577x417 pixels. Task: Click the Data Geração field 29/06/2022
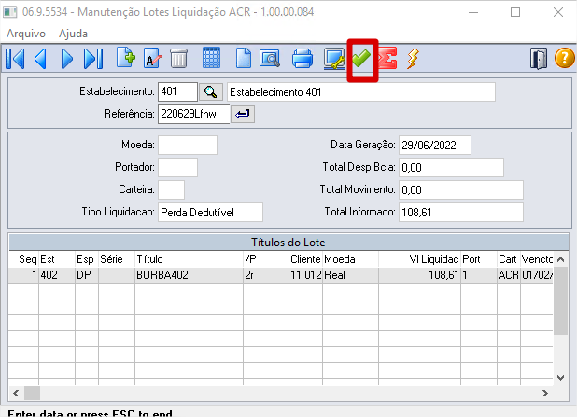435,145
